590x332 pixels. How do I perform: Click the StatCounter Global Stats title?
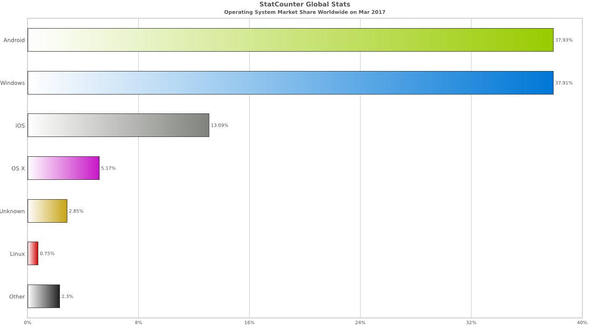305,5
